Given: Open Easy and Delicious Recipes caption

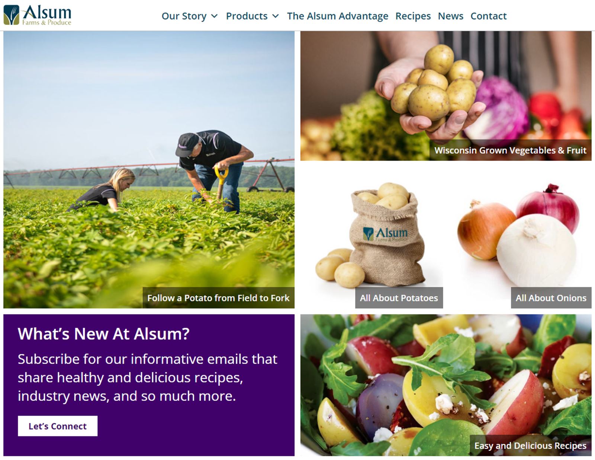Looking at the screenshot, I should 530,445.
